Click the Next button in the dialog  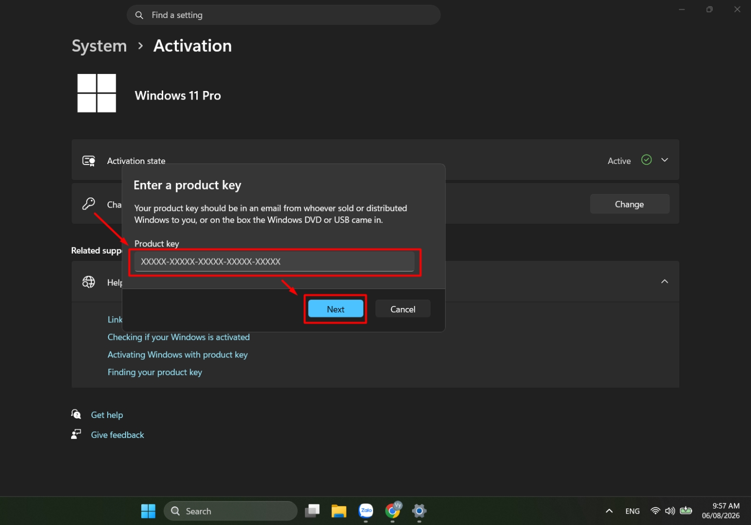click(335, 309)
